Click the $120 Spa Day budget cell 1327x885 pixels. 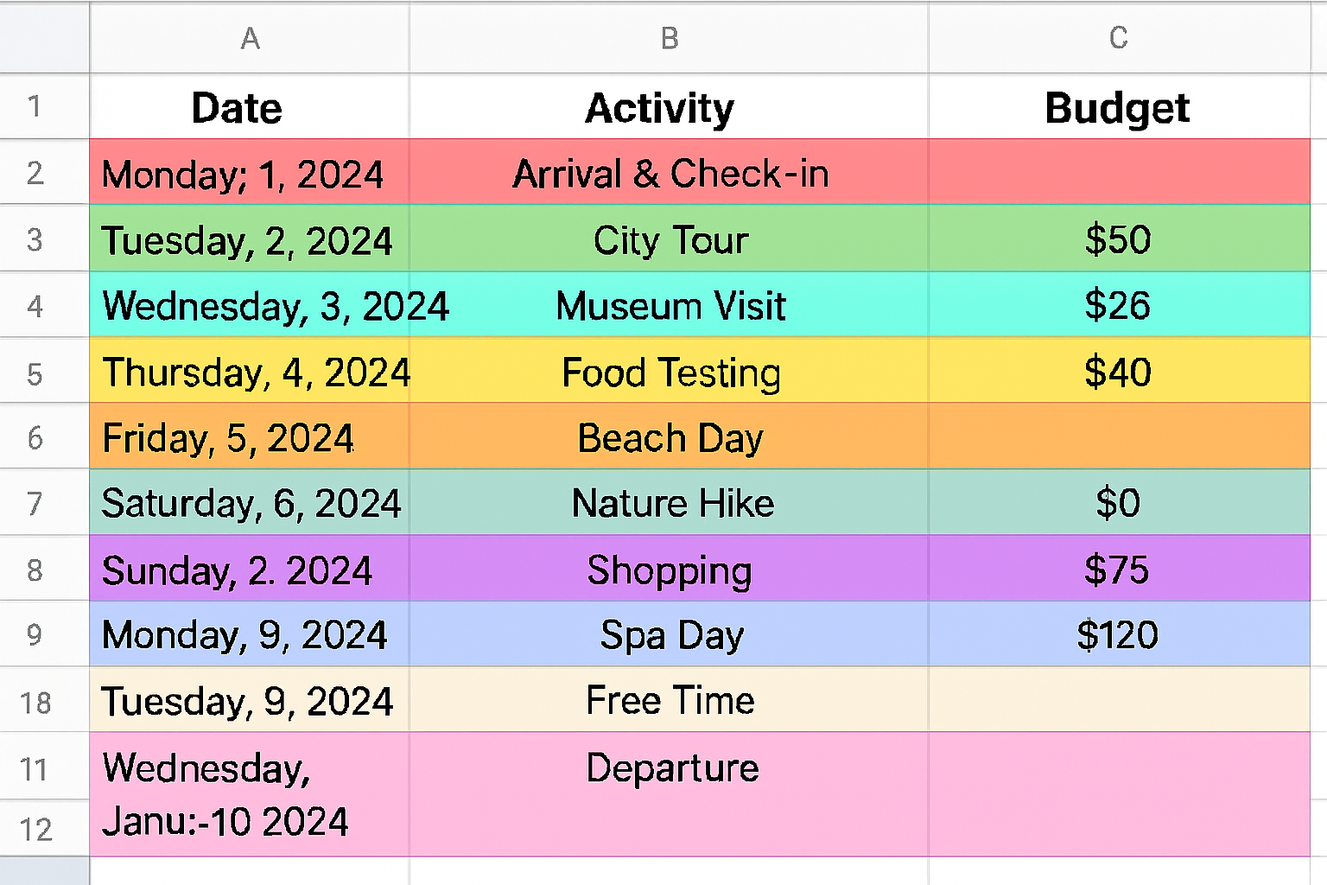(x=1117, y=635)
